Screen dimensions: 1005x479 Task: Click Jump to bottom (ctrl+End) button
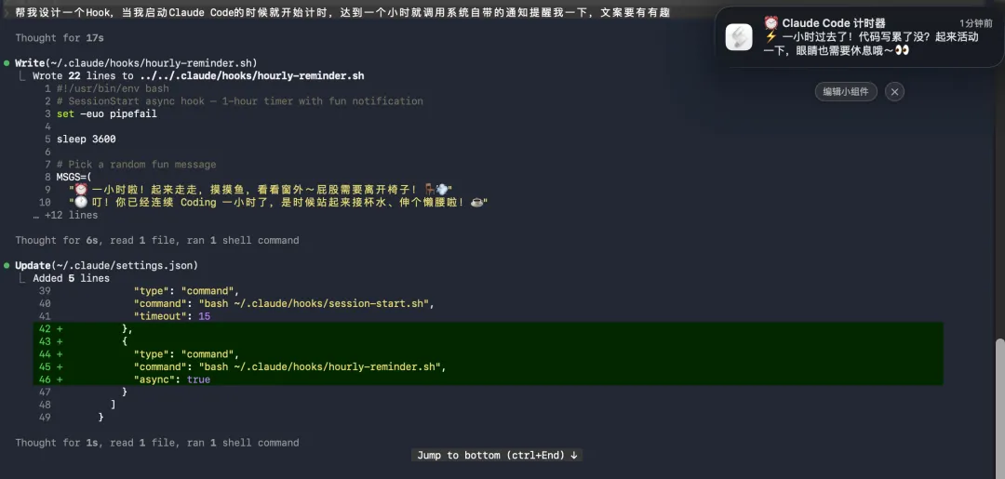coord(497,456)
